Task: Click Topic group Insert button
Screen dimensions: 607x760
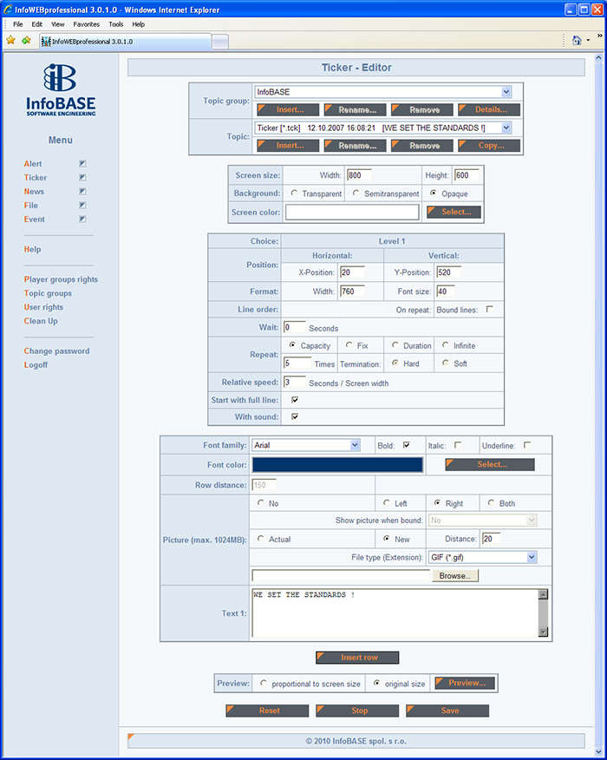Action: coord(288,109)
